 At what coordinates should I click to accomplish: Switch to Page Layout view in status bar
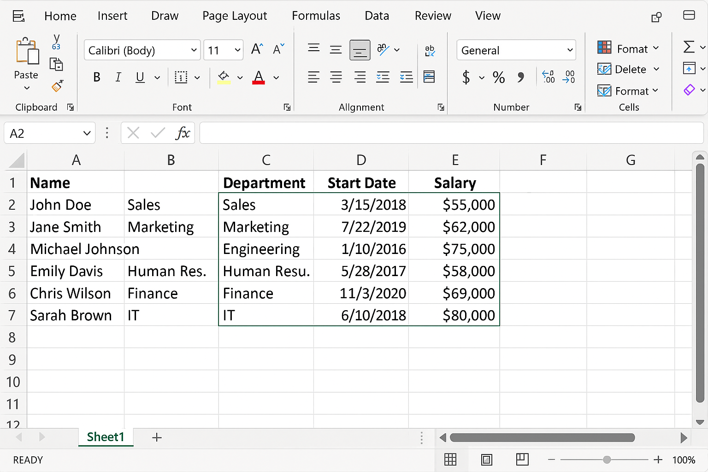[487, 460]
